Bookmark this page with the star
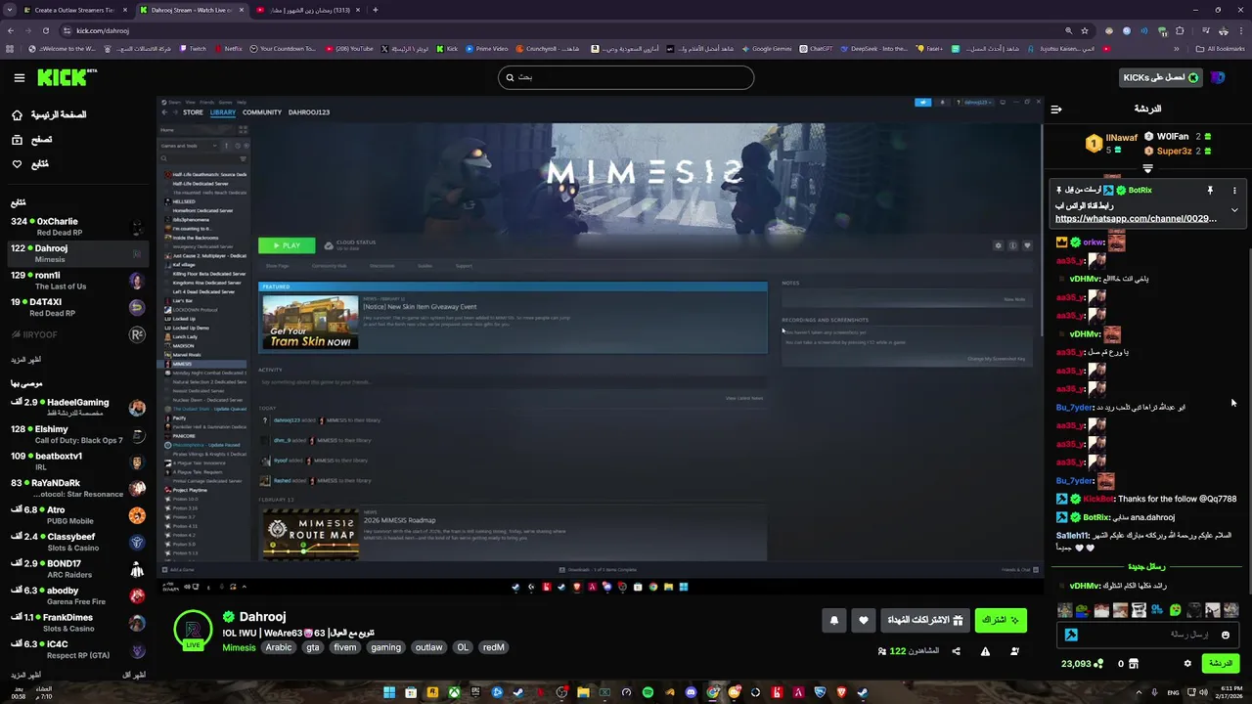This screenshot has width=1252, height=704. [1084, 30]
